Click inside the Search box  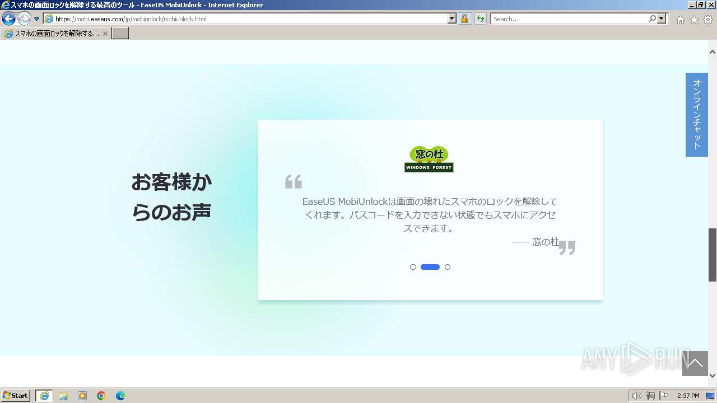tap(569, 18)
